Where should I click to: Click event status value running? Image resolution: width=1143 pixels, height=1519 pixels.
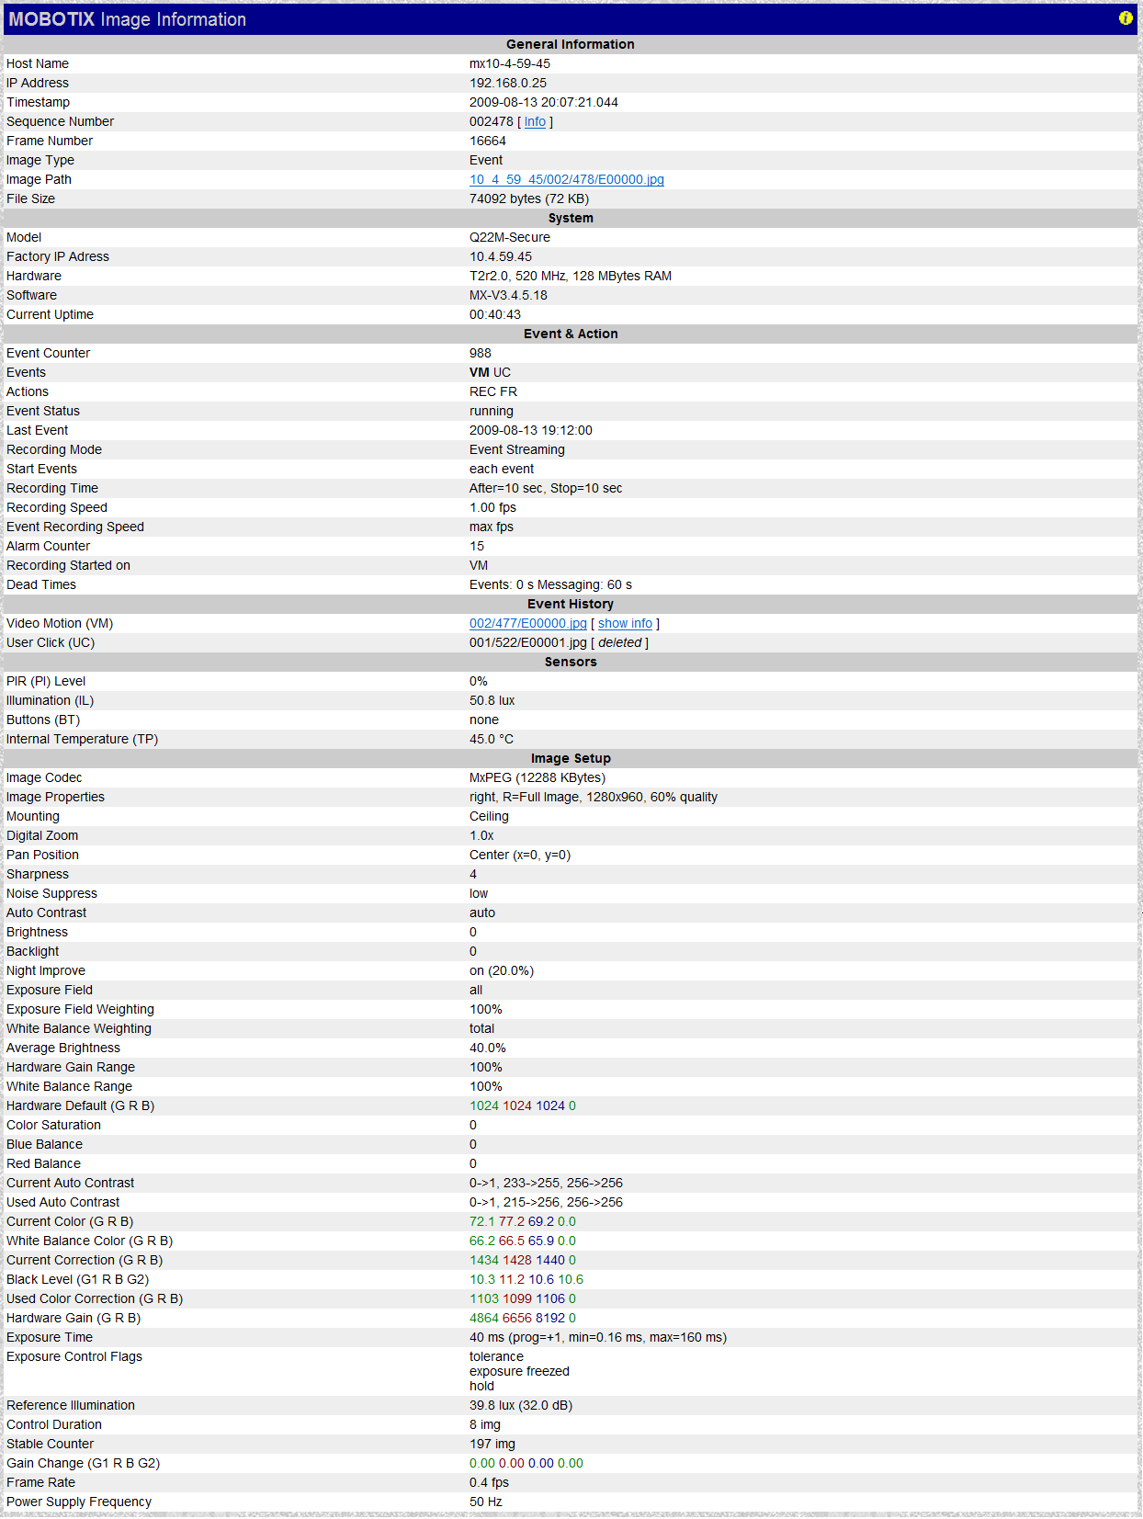point(492,411)
